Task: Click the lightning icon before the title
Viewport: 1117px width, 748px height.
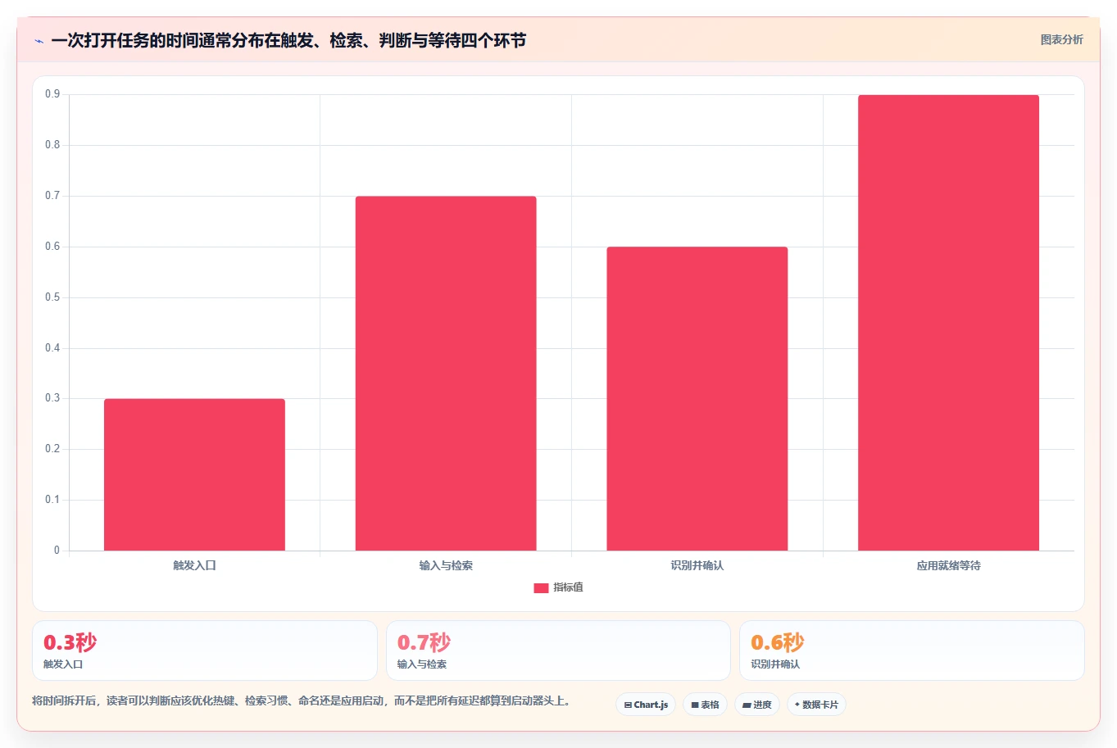Action: (39, 41)
